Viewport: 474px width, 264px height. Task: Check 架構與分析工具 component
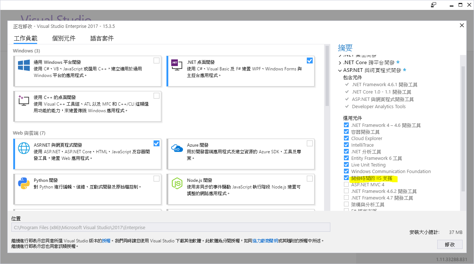pyautogui.click(x=346, y=204)
